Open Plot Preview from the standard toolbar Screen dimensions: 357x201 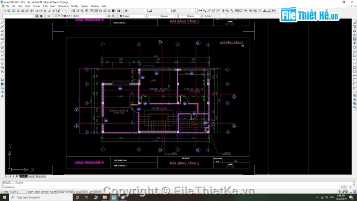22,11
